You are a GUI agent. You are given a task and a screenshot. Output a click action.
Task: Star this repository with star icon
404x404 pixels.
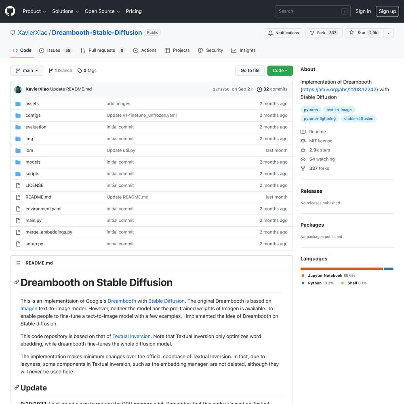[351, 32]
